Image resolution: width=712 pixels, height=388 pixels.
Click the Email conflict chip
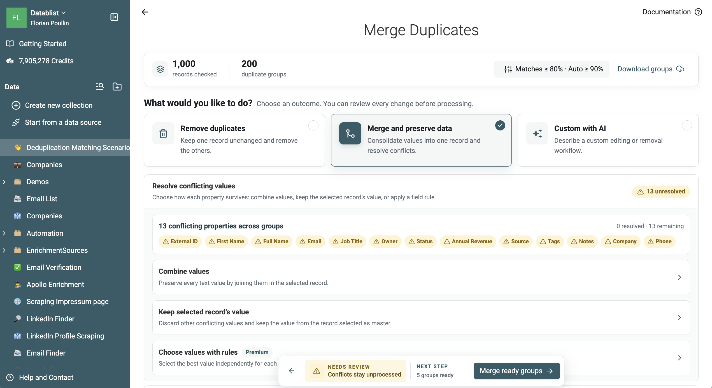tap(310, 242)
